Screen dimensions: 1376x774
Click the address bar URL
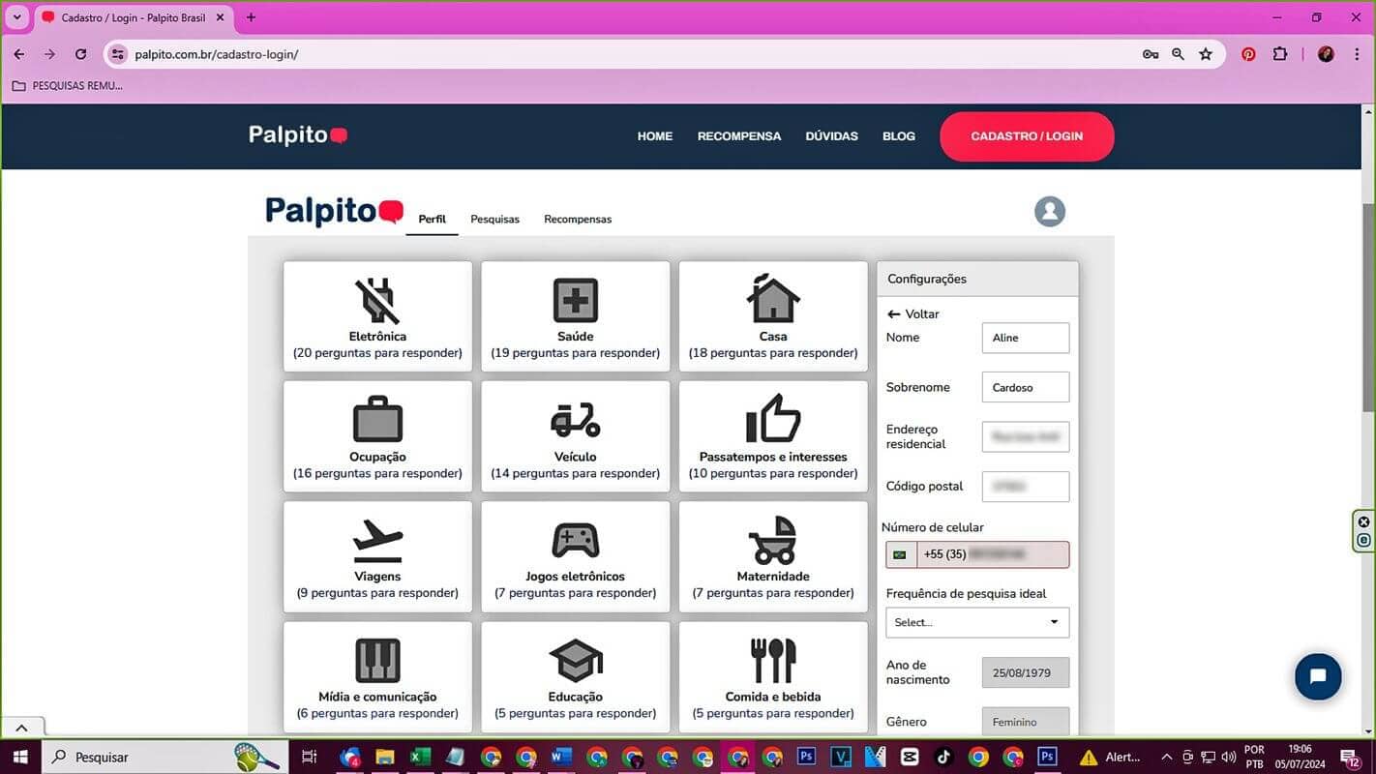[x=217, y=54]
